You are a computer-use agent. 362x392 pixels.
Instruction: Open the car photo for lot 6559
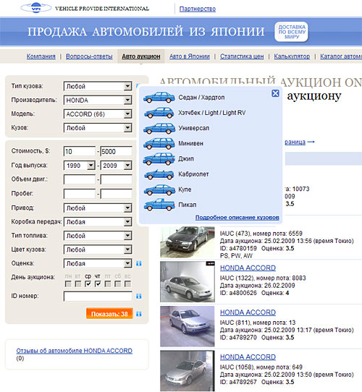tap(188, 242)
